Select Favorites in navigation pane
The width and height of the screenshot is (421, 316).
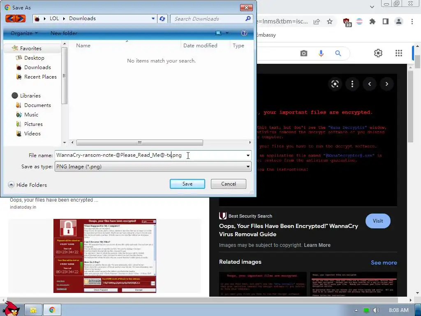[30, 49]
